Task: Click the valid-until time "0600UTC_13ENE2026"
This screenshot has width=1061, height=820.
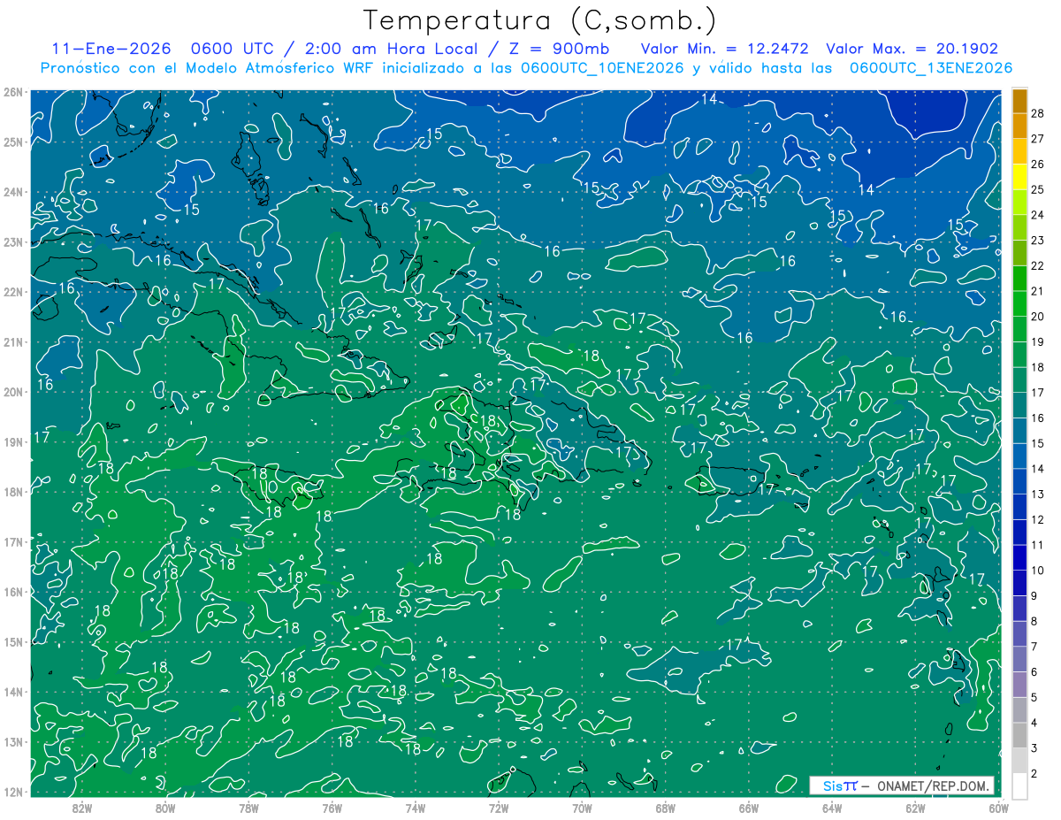Action: pyautogui.click(x=931, y=68)
